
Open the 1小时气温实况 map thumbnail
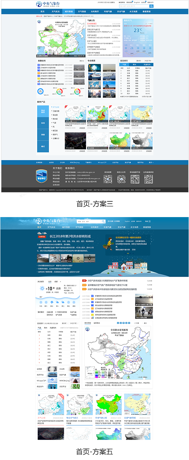[120, 141]
